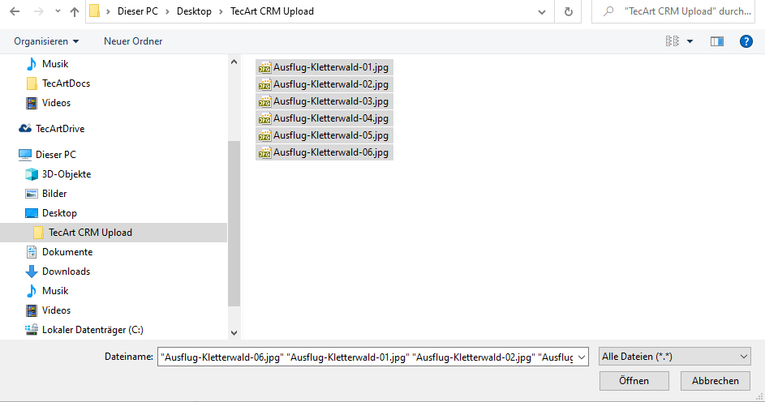Open the Organisieren menu
The width and height of the screenshot is (765, 402).
click(46, 41)
